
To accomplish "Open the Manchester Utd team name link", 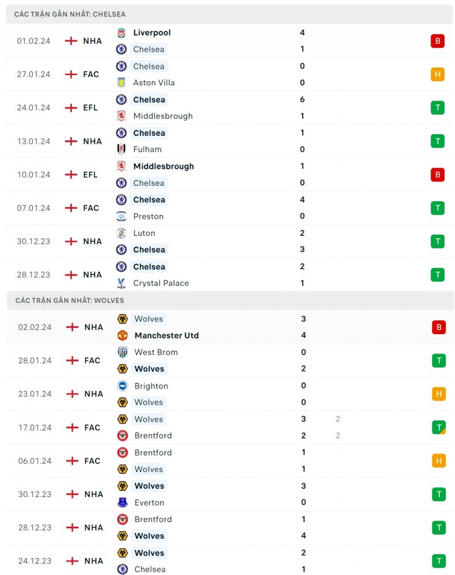I will coord(167,335).
